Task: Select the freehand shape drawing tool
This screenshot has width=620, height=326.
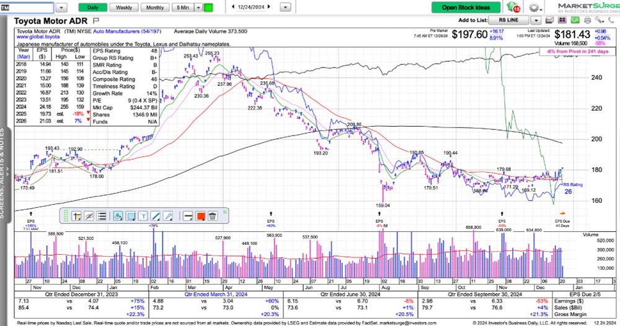Action: tap(118, 216)
